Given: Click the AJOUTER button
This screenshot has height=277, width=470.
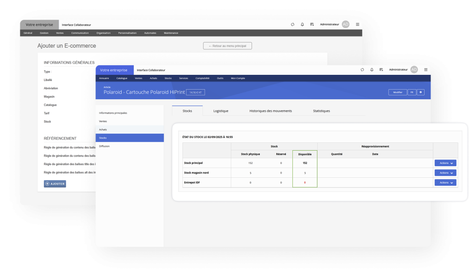Looking at the screenshot, I should (55, 184).
